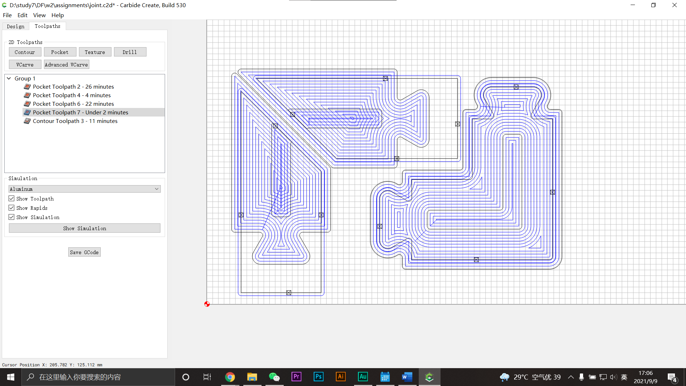
Task: Disable the Show Simulation checkbox
Action: click(11, 217)
